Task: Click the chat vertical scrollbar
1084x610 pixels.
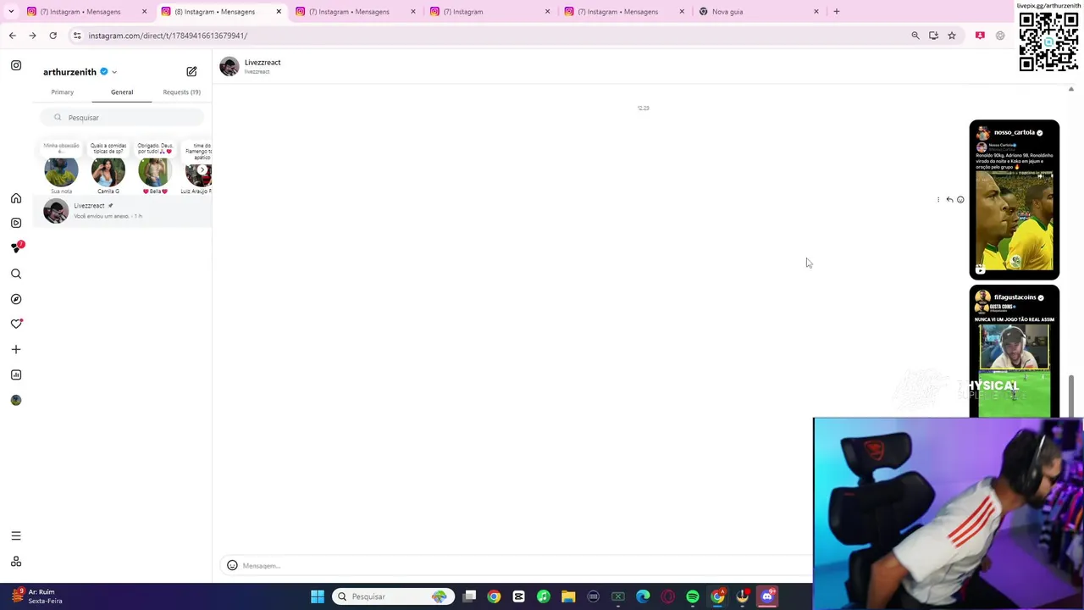Action: [x=1071, y=396]
